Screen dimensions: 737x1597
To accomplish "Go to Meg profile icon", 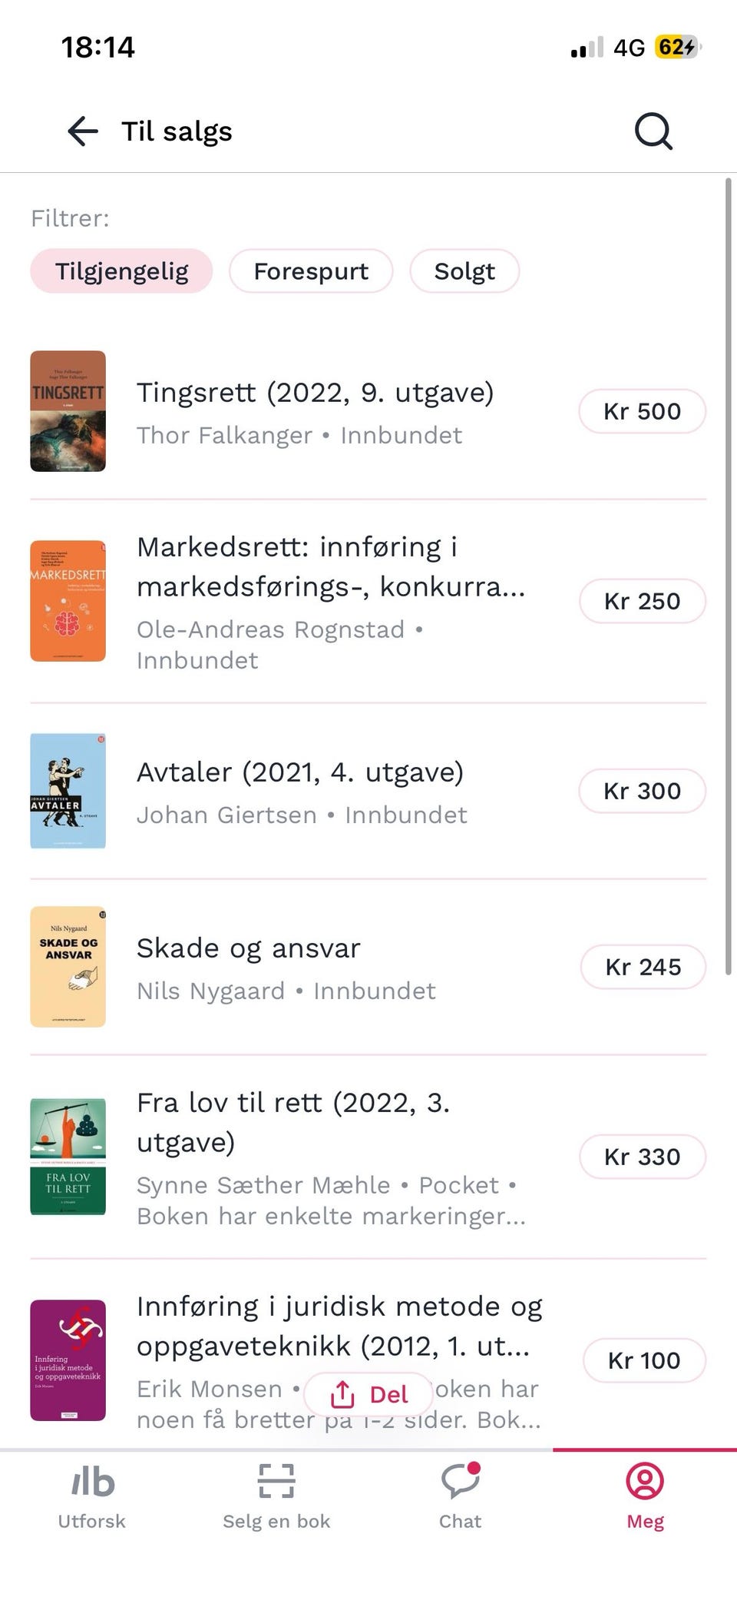I will (645, 1481).
